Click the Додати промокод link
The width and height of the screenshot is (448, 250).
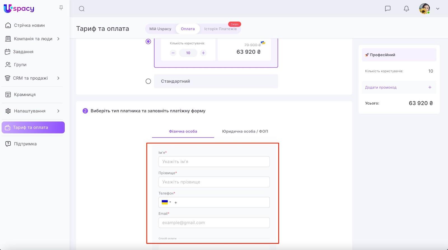pyautogui.click(x=381, y=87)
